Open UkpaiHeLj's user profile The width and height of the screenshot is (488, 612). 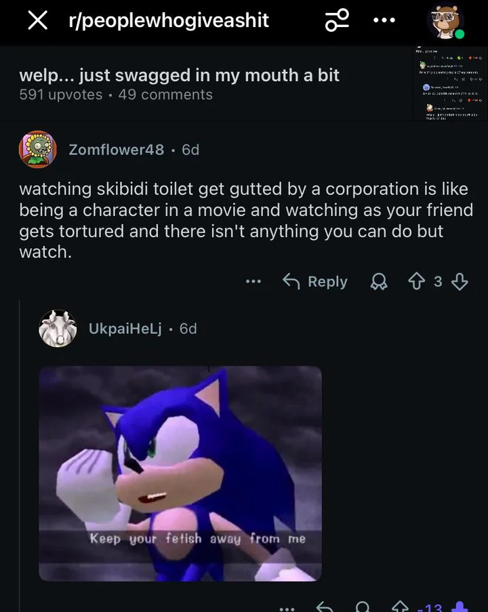(125, 328)
